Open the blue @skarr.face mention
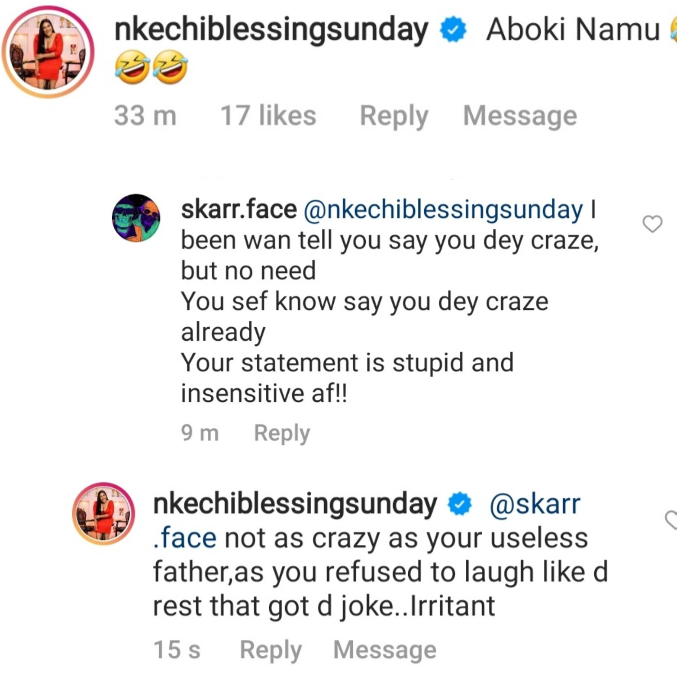Viewport: 677px width, 677px height. tap(535, 505)
